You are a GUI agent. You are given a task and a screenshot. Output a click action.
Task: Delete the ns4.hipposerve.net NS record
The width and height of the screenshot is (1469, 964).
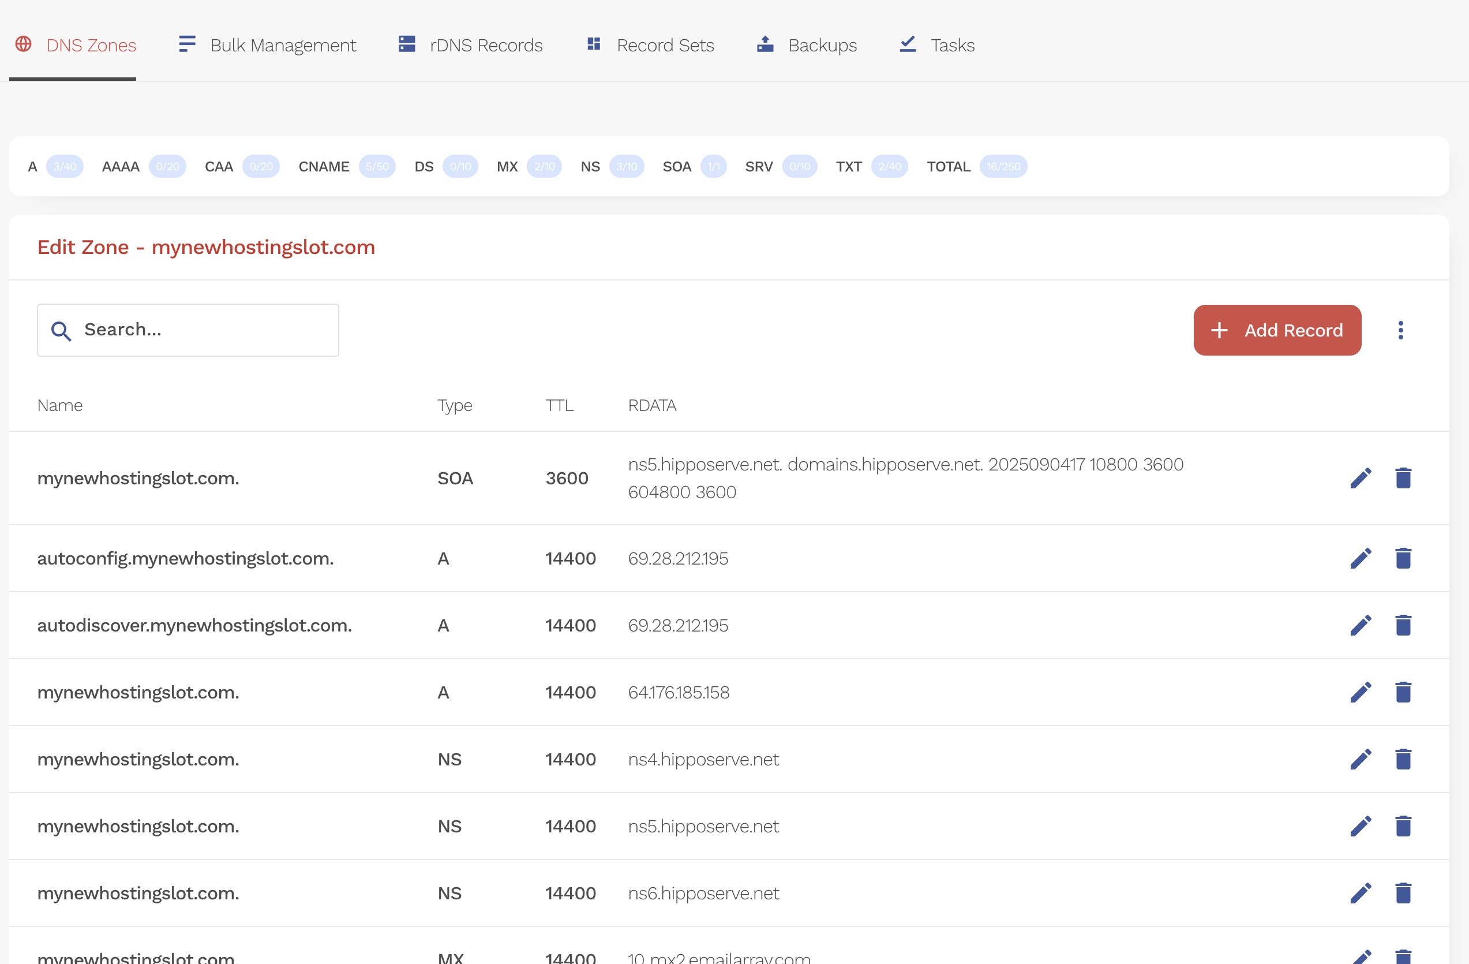(x=1403, y=759)
